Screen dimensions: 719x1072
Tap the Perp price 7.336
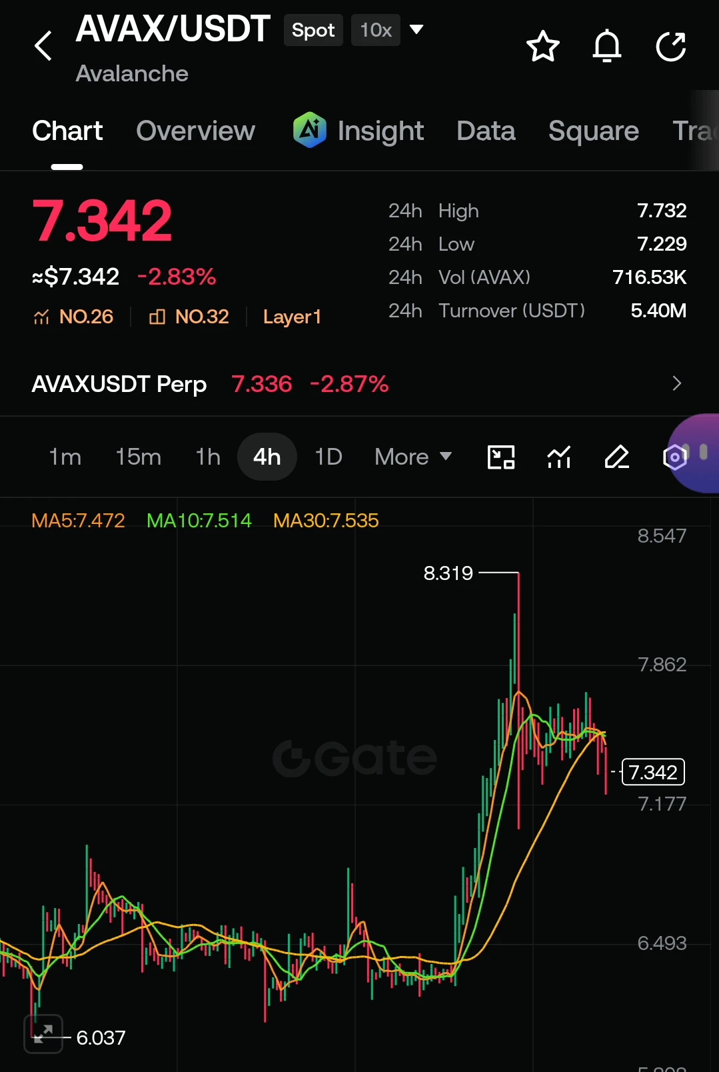coord(262,384)
